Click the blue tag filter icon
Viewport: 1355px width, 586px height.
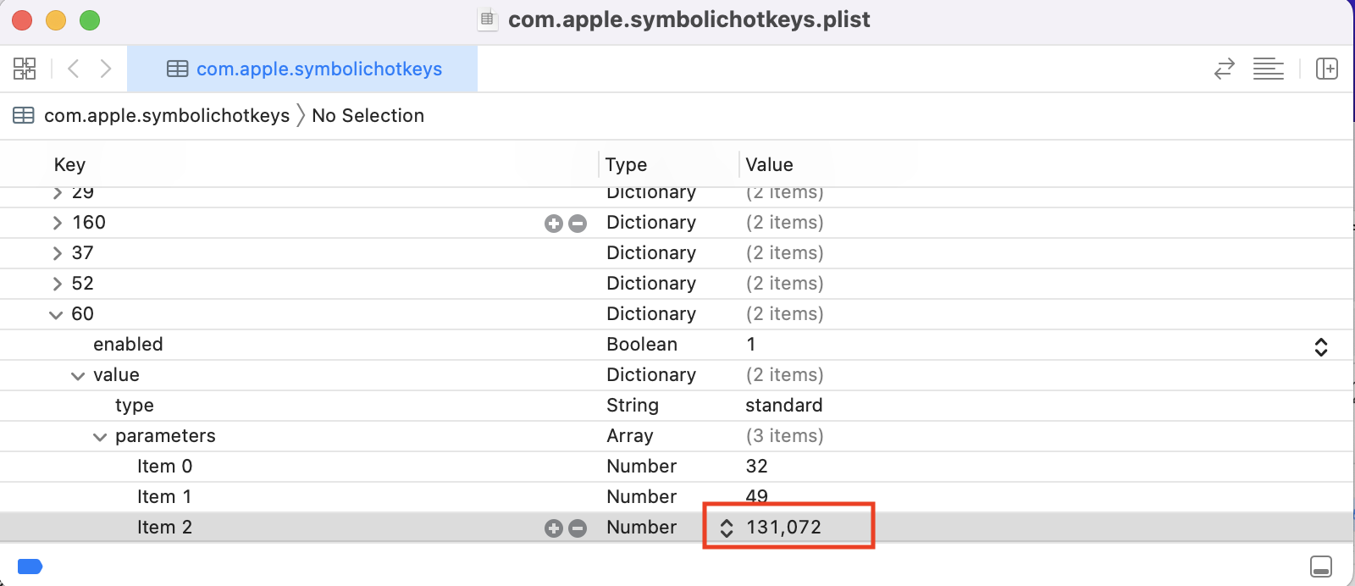(30, 567)
